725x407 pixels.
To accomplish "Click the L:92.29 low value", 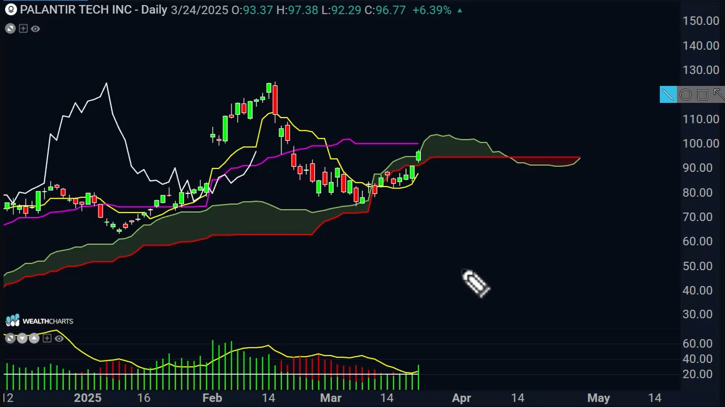I will [341, 10].
